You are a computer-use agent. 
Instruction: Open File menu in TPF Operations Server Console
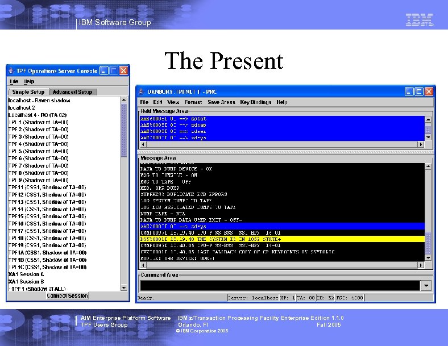[14, 81]
